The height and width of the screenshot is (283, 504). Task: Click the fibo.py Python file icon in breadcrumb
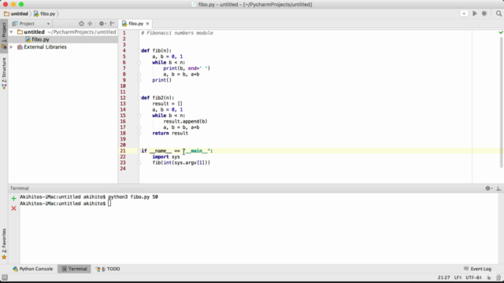(37, 14)
